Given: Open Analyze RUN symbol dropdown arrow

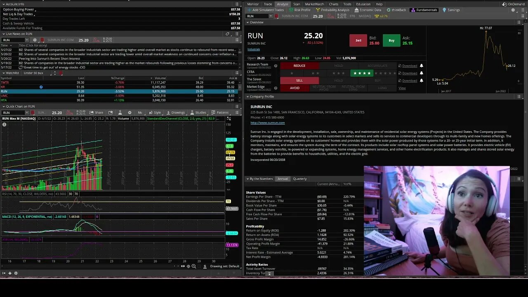Looking at the screenshot, I should (271, 16).
